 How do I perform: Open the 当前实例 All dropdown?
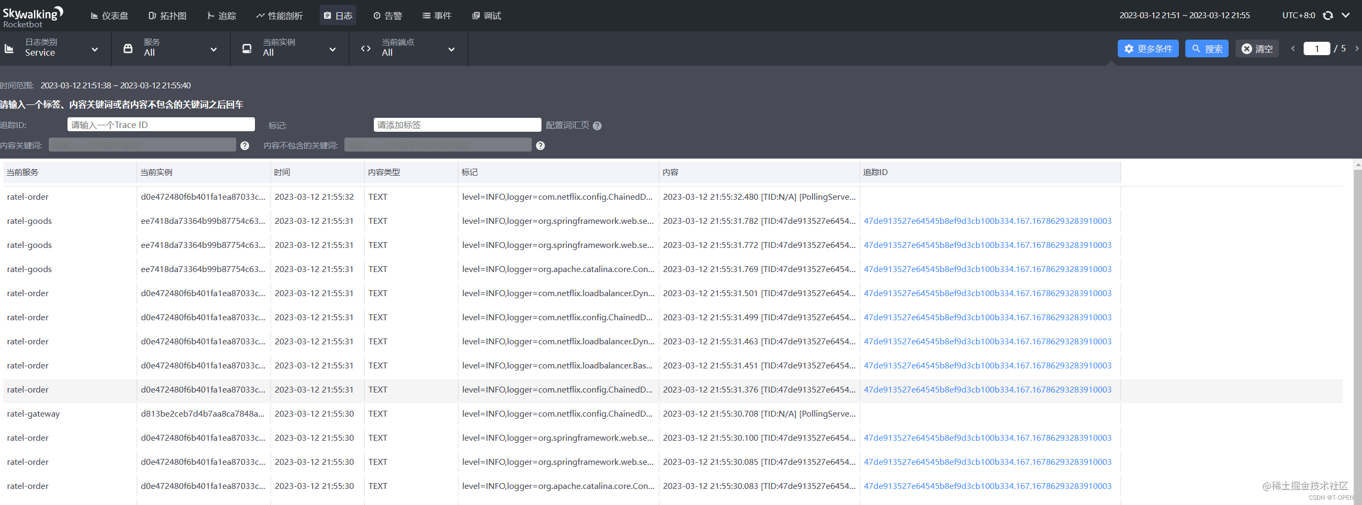pos(290,48)
